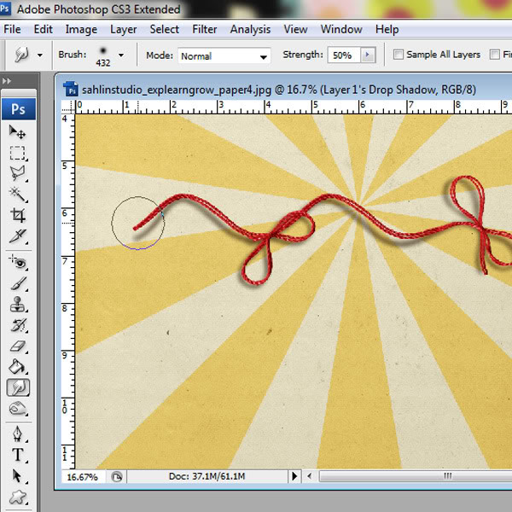Open the tool preset picker arrow

coord(40,55)
